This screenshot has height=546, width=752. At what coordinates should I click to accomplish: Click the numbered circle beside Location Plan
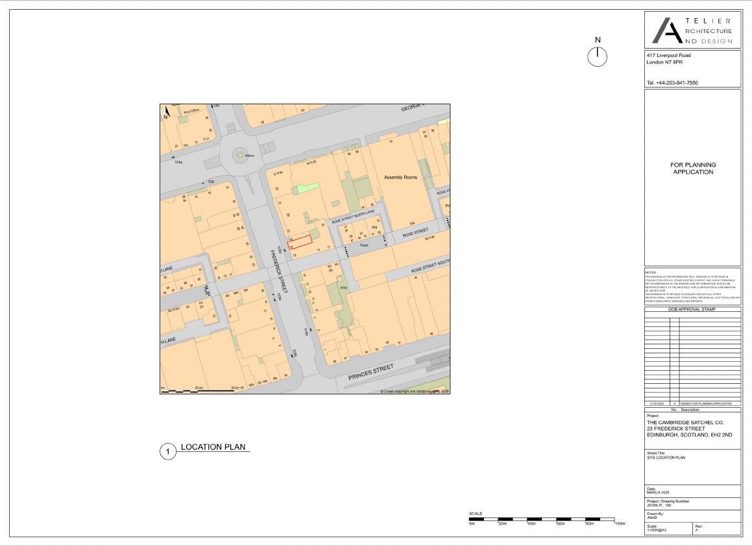168,451
